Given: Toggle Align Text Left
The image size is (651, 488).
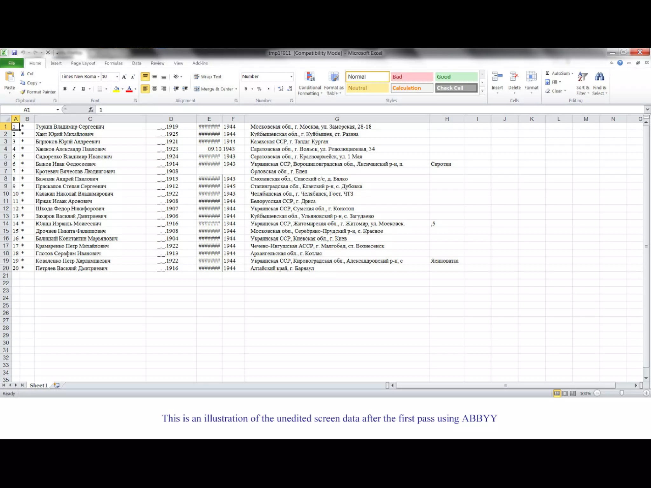Looking at the screenshot, I should [x=145, y=89].
